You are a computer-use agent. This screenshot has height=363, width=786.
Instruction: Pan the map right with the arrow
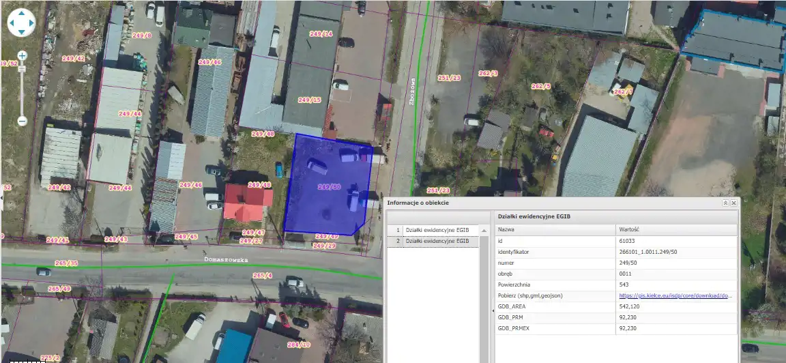click(30, 23)
